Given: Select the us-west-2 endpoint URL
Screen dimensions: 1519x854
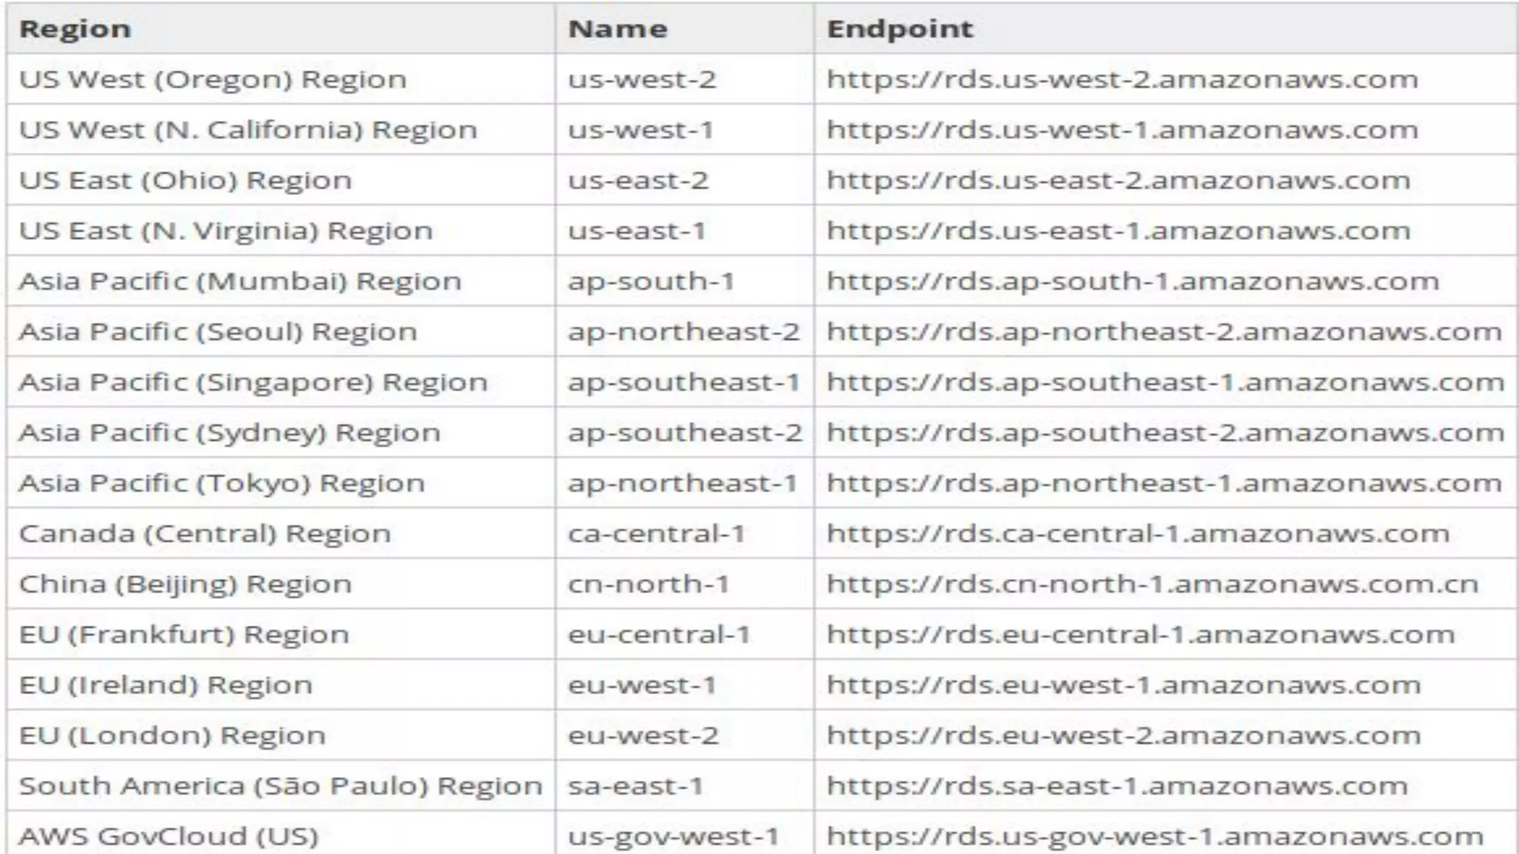Looking at the screenshot, I should pos(1122,79).
